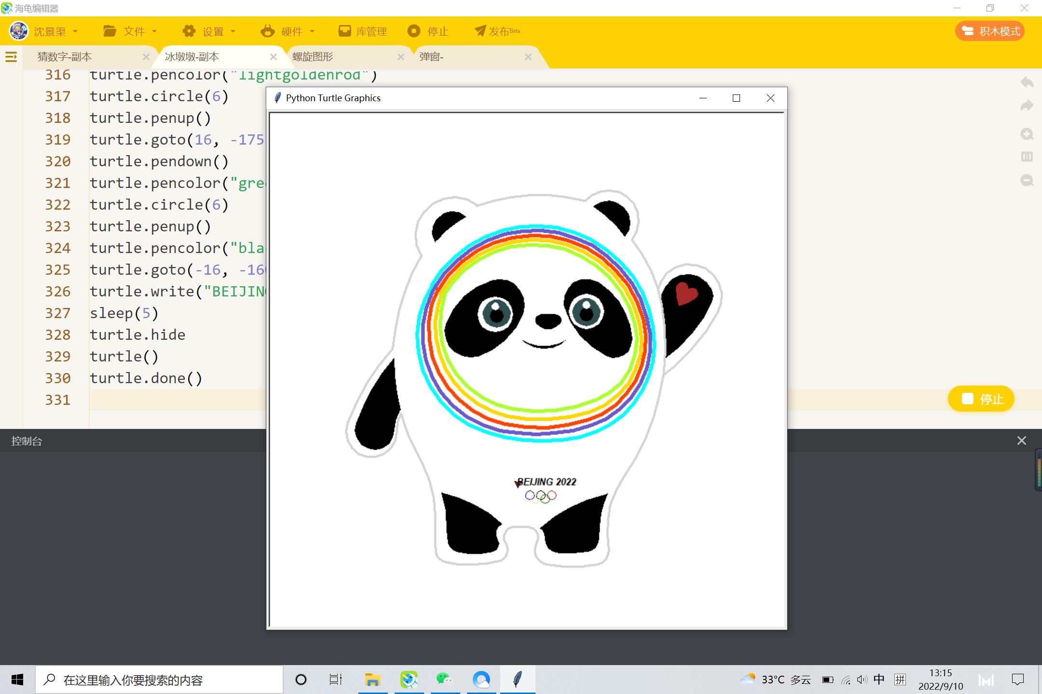This screenshot has width=1042, height=694.
Task: Close the 冰墩墩-副本 tab
Action: click(274, 57)
